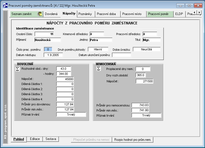205x148 pixels.
Task: Click the Doba úvazku field showing Neurčitá
Action: (x=147, y=49)
